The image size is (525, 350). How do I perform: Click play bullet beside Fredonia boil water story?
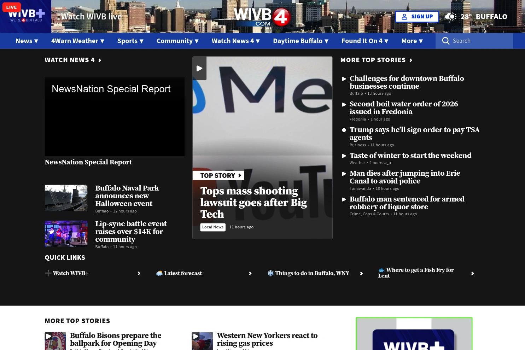click(344, 104)
